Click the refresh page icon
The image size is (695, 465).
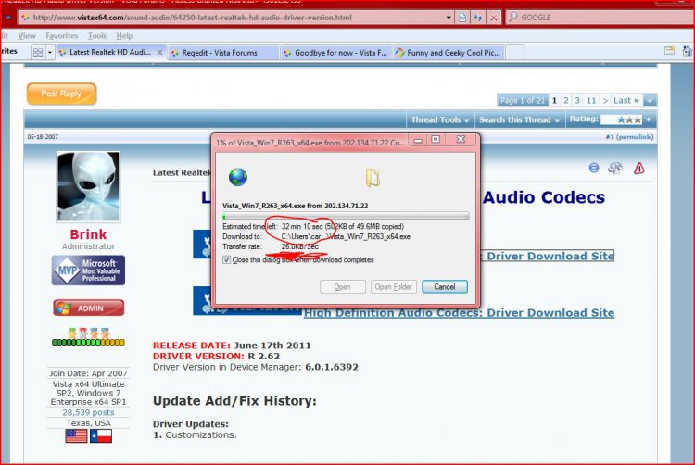pos(478,18)
